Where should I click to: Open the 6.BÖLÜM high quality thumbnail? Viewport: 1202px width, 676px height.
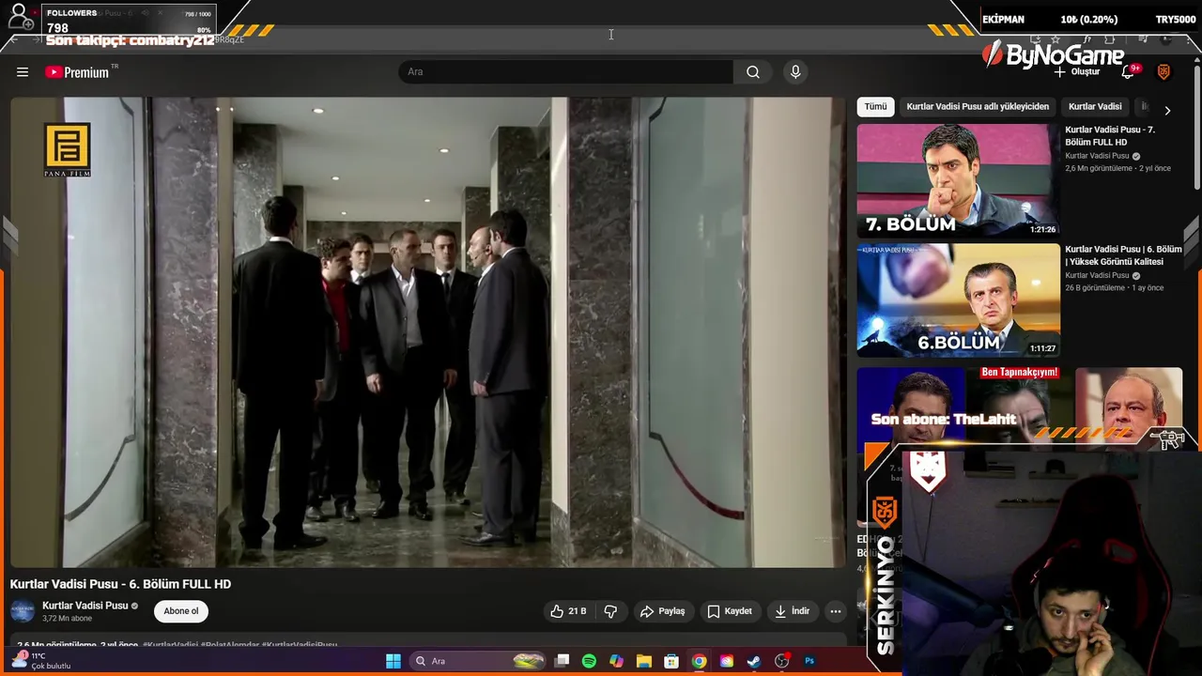958,300
